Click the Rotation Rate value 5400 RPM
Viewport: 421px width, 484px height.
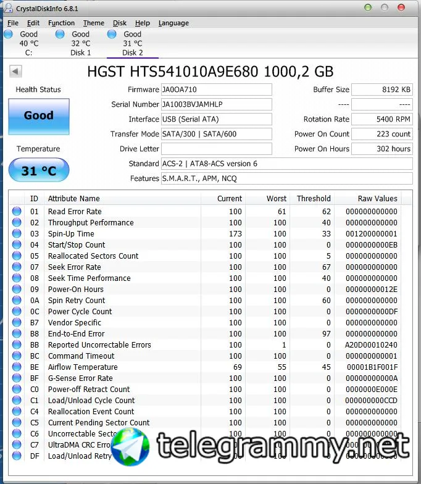[x=382, y=119]
